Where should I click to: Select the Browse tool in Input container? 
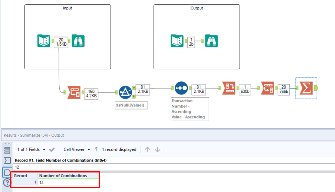click(78, 41)
